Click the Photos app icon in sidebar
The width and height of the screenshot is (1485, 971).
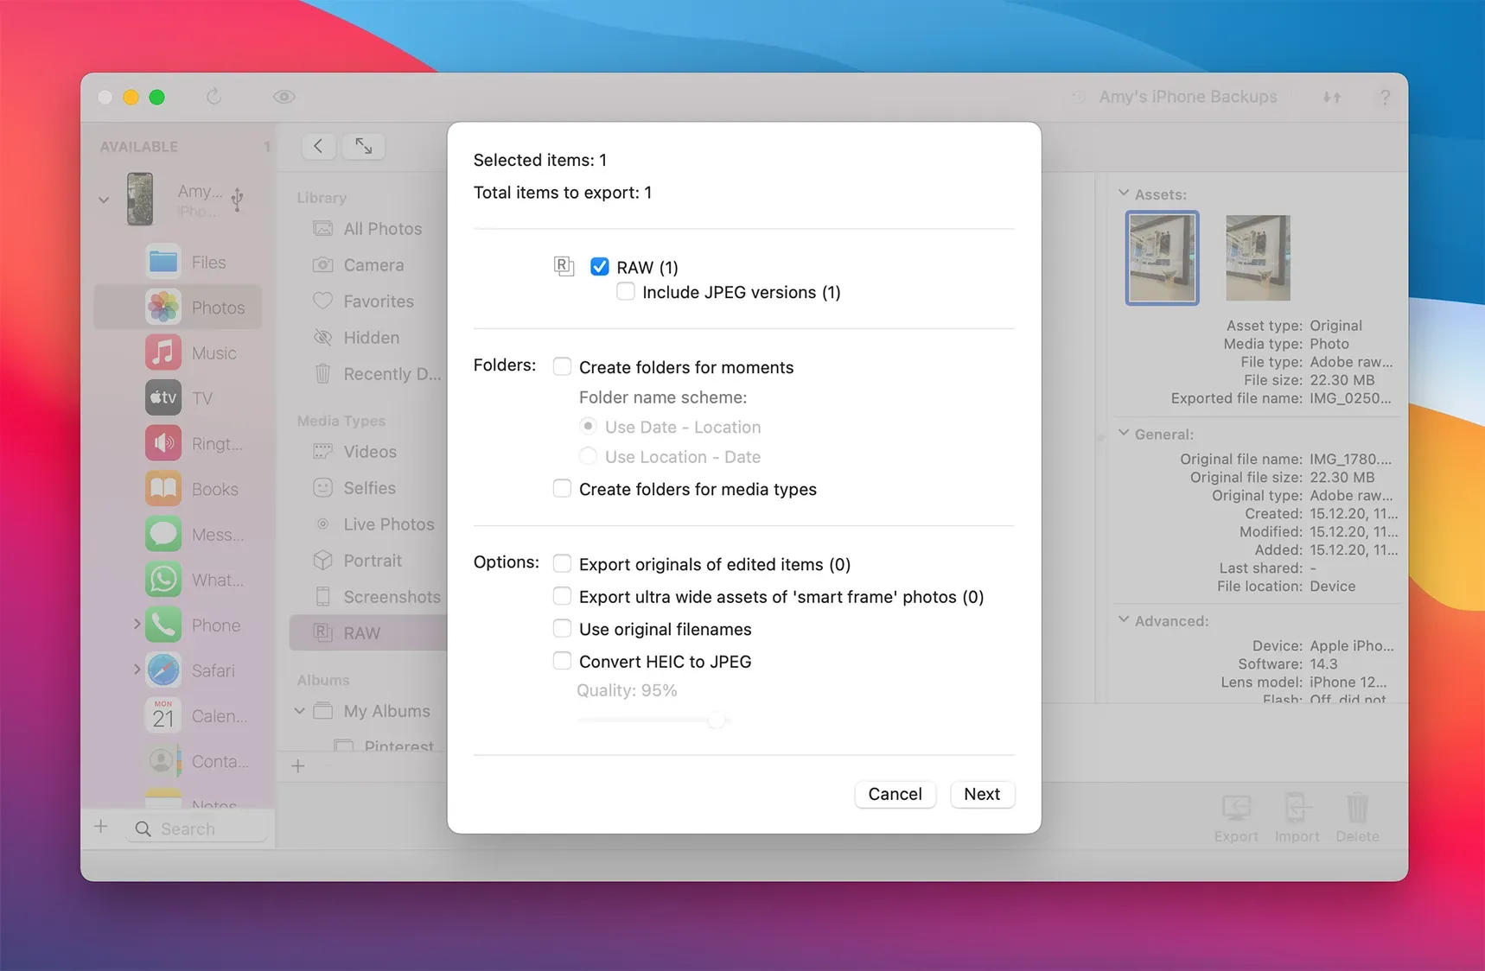point(163,308)
